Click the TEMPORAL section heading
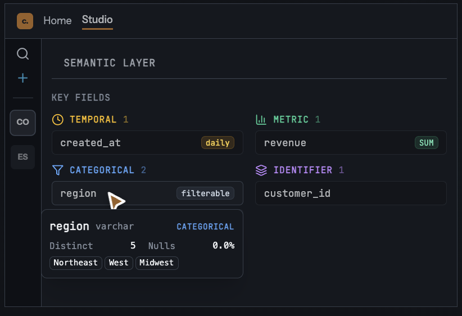 (x=93, y=120)
